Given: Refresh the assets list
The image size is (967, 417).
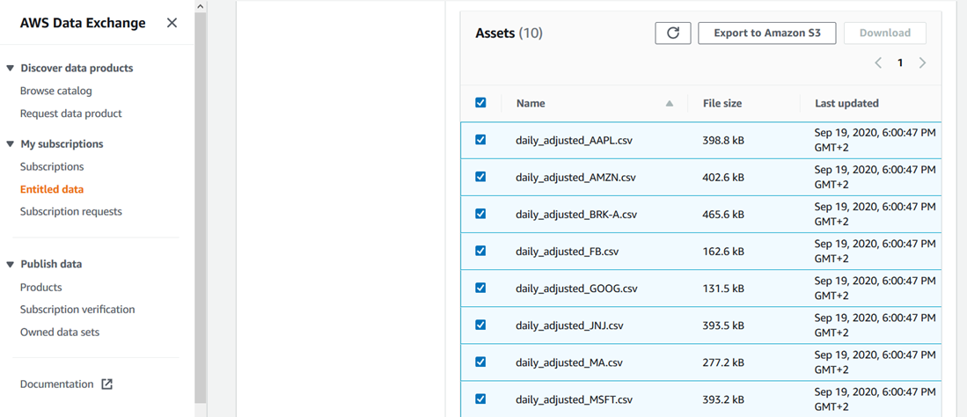Looking at the screenshot, I should [x=673, y=33].
